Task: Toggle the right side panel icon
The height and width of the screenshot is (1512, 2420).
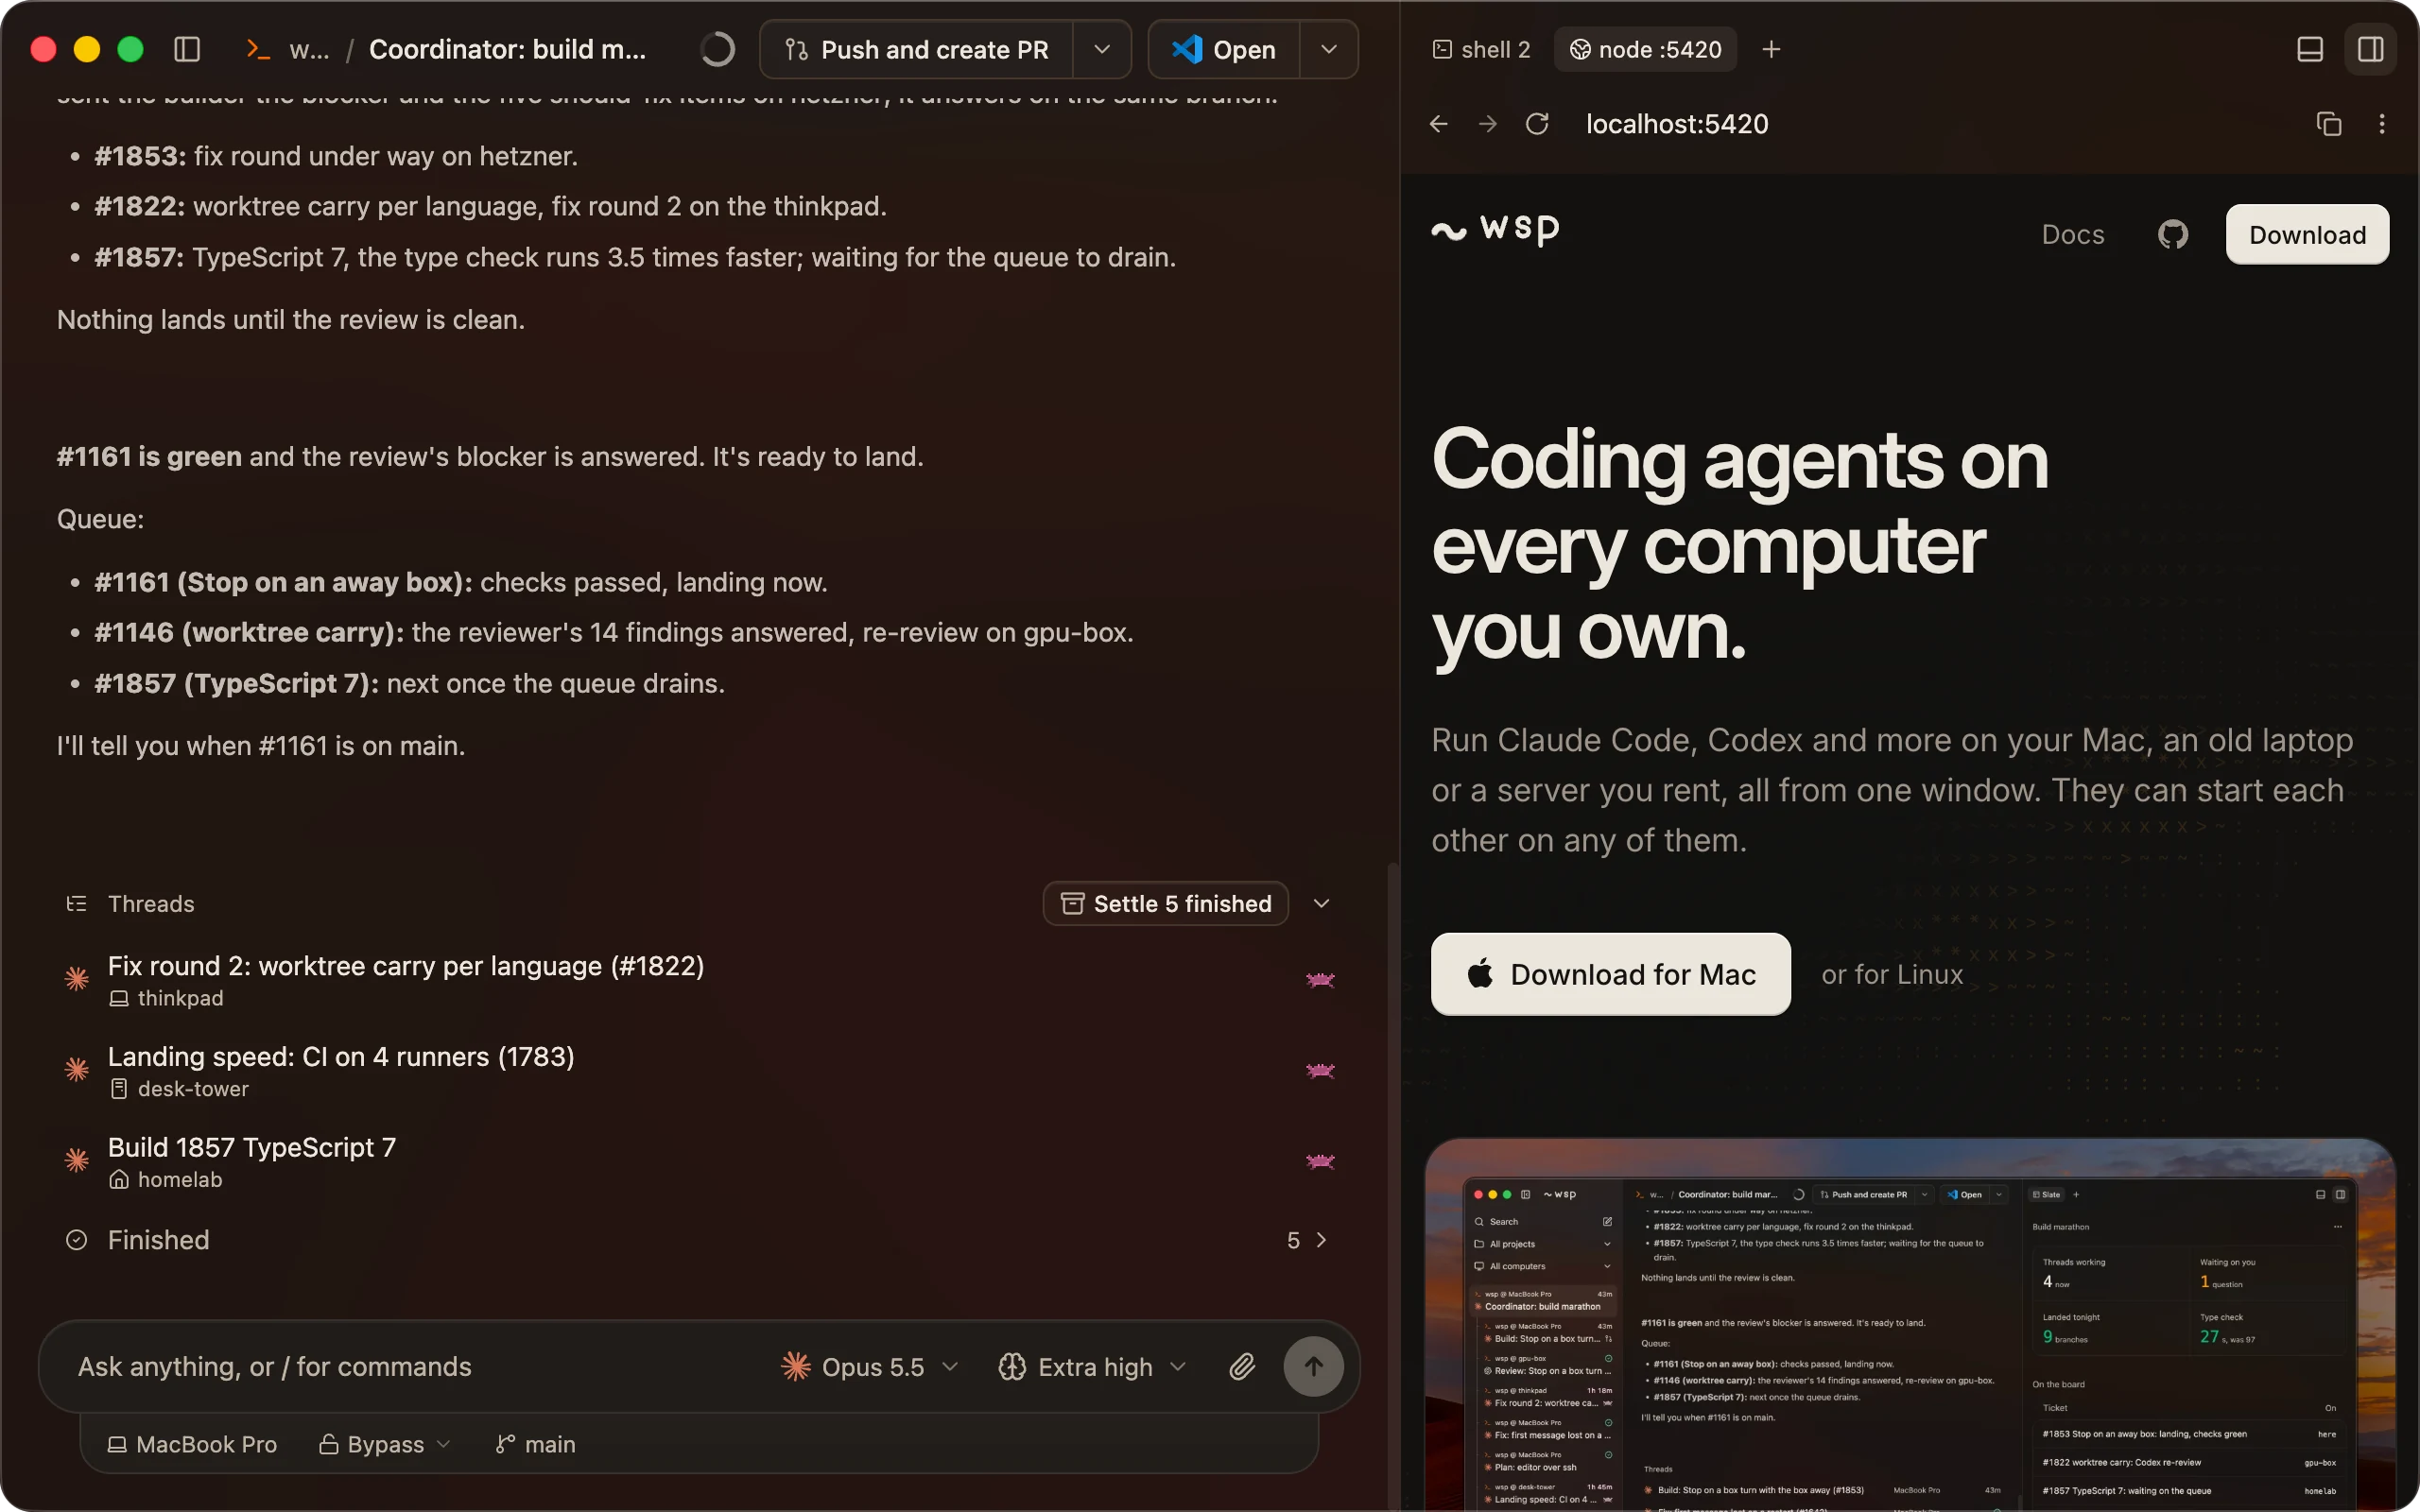Action: (2371, 49)
